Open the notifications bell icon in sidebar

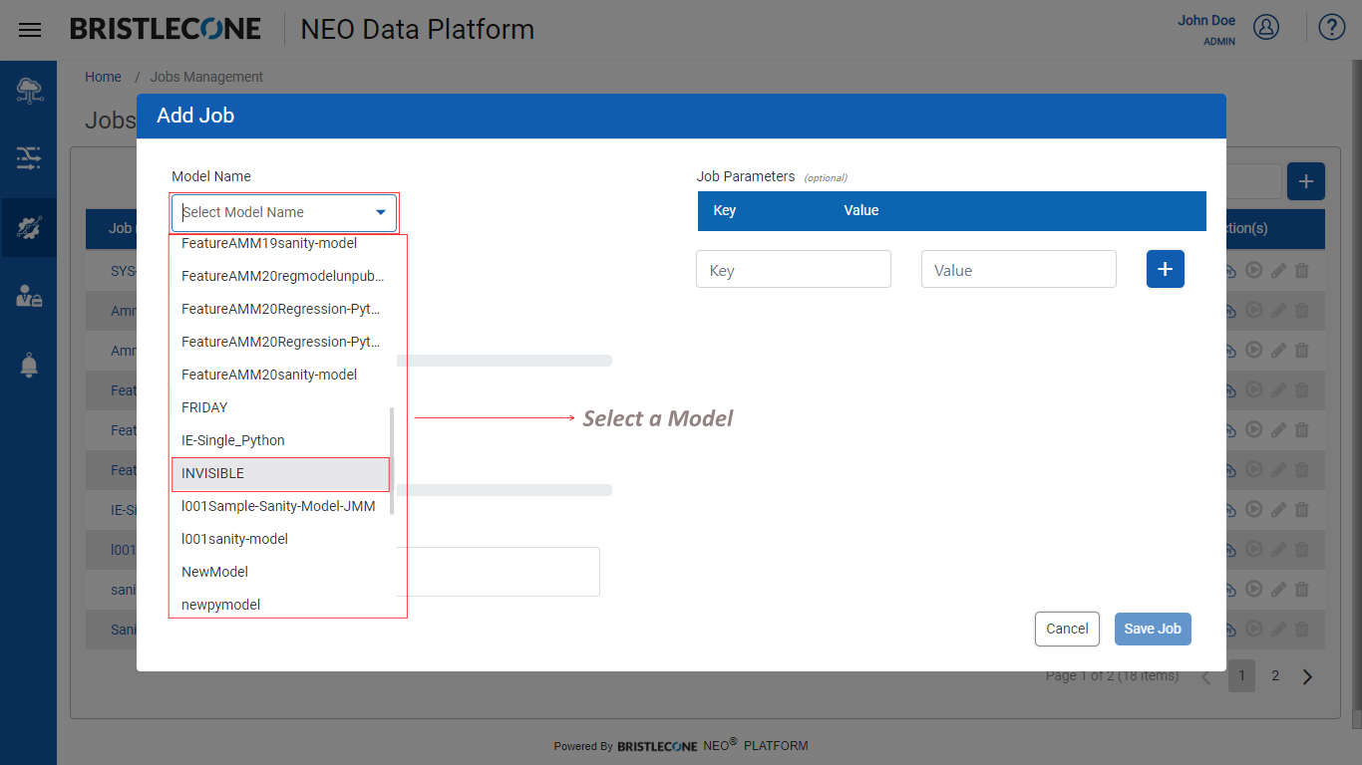[x=29, y=366]
